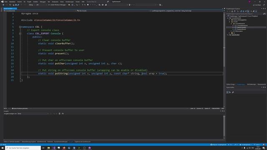Toggle word wrap in Ausgabe panel
267x150 pixels.
tap(63, 114)
